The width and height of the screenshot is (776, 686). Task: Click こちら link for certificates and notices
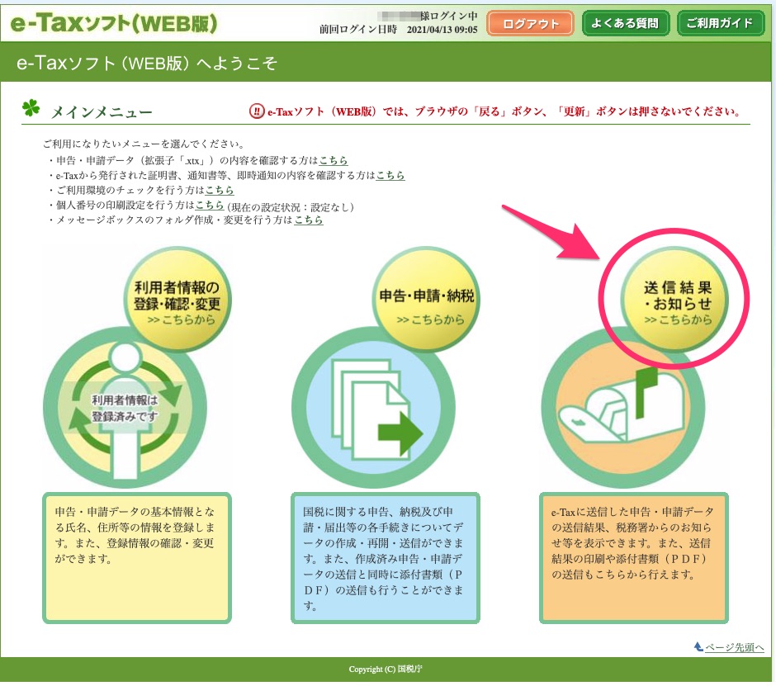tap(390, 175)
